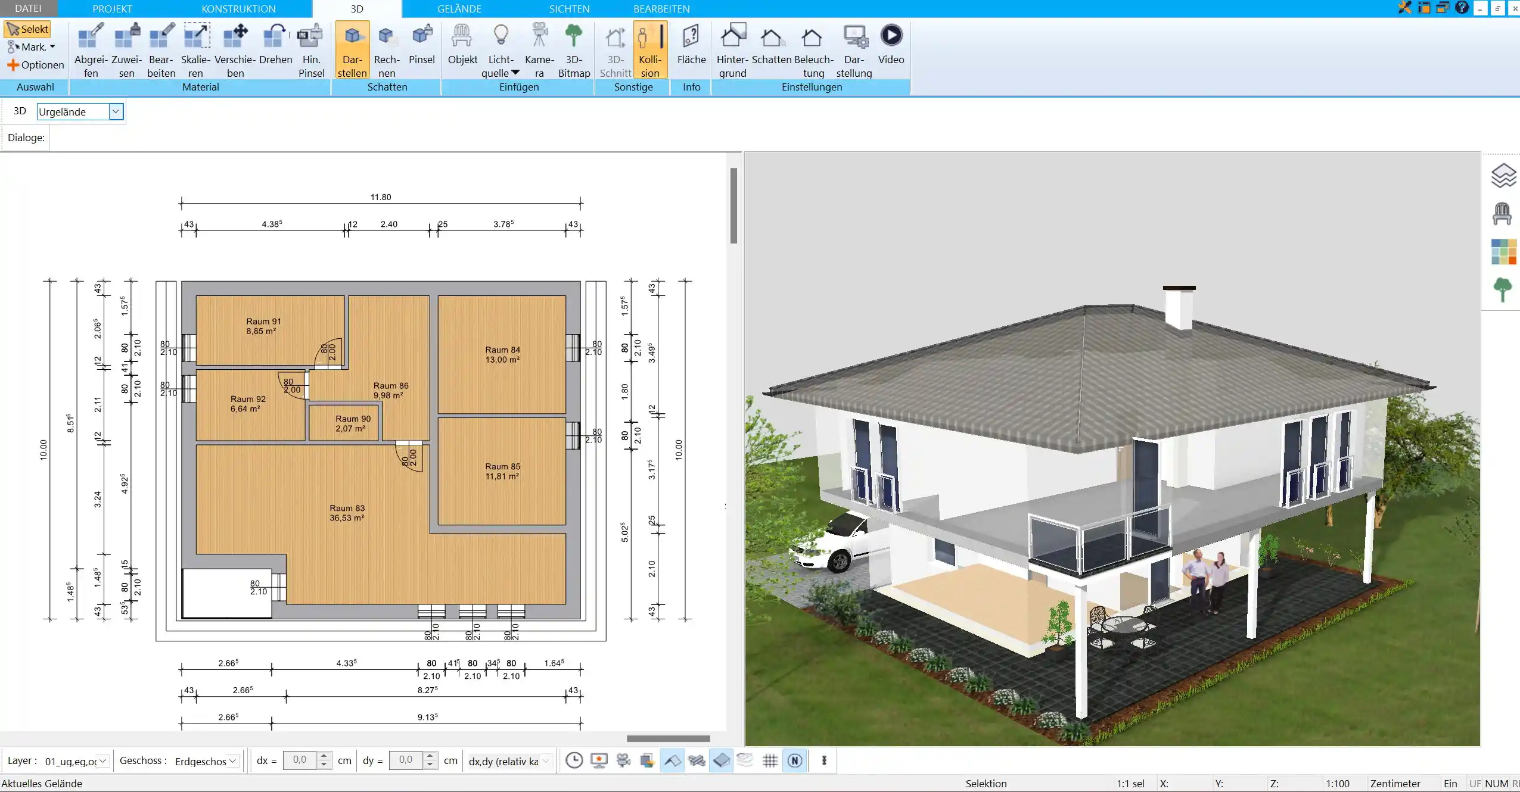The height and width of the screenshot is (792, 1520).
Task: Choose the Skalieren material tool
Action: 196,50
